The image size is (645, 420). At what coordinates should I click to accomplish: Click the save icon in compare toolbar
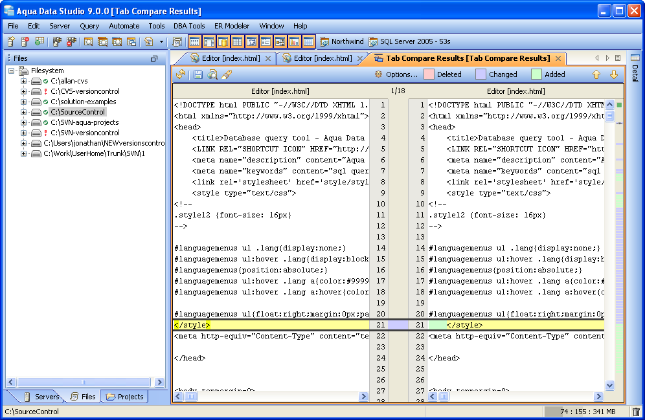(198, 74)
